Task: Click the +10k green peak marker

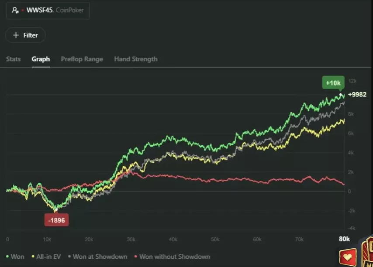Action: (x=333, y=82)
